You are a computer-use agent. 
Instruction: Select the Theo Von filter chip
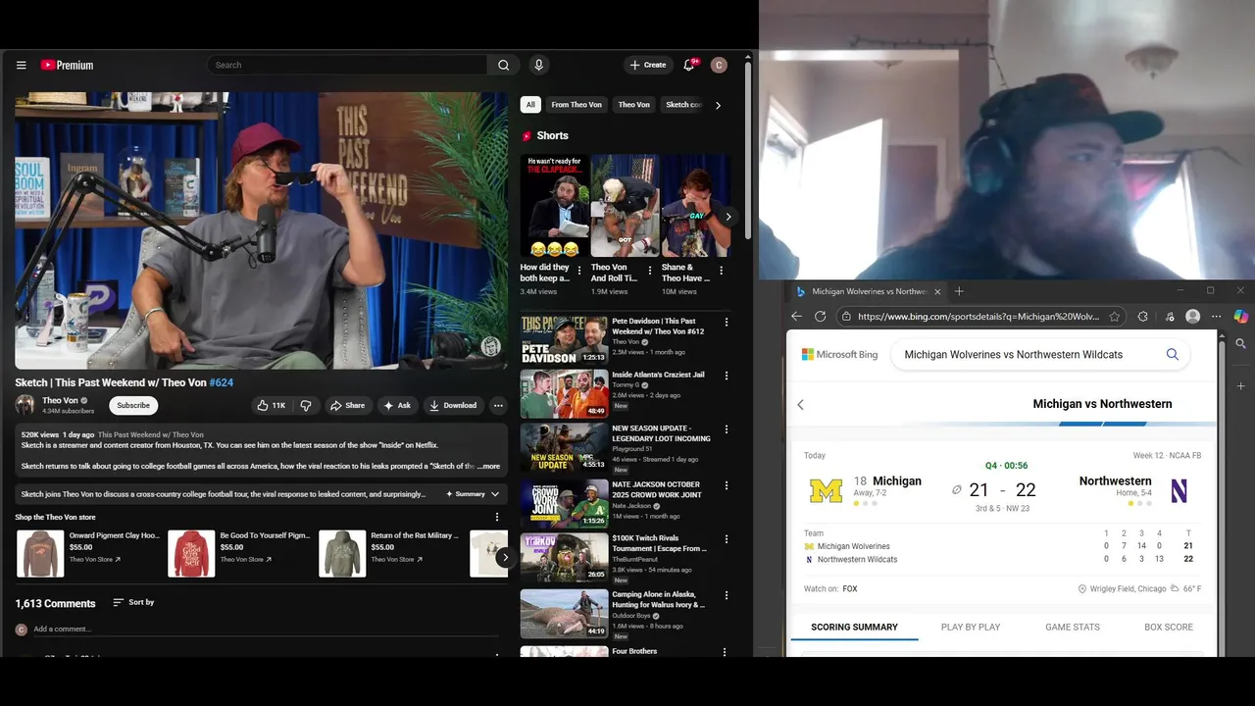point(633,105)
